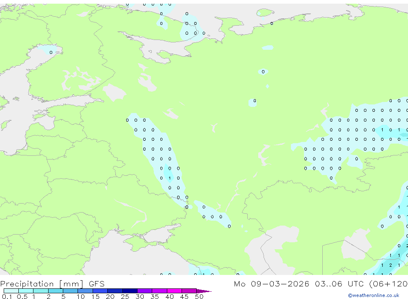The height and width of the screenshot is (299, 408).
Task: Select the 0.5–1 mm legend color swatch
Action: click(26, 291)
